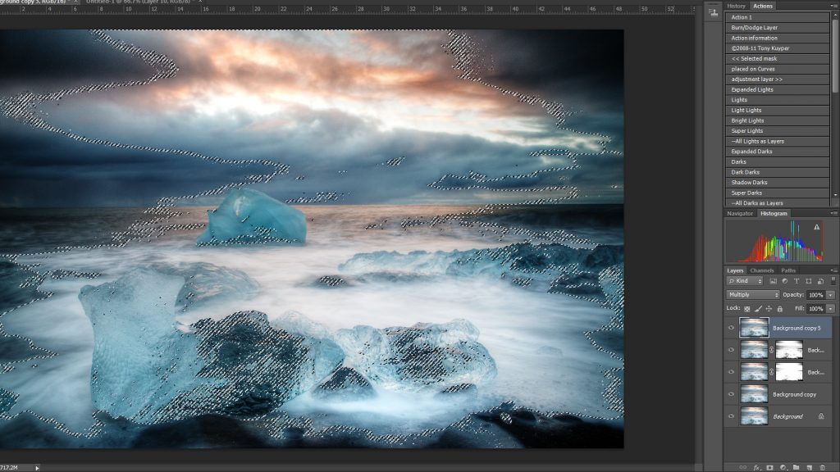The height and width of the screenshot is (472, 840).
Task: Run the Burn/Dodge Layer action
Action: click(778, 27)
